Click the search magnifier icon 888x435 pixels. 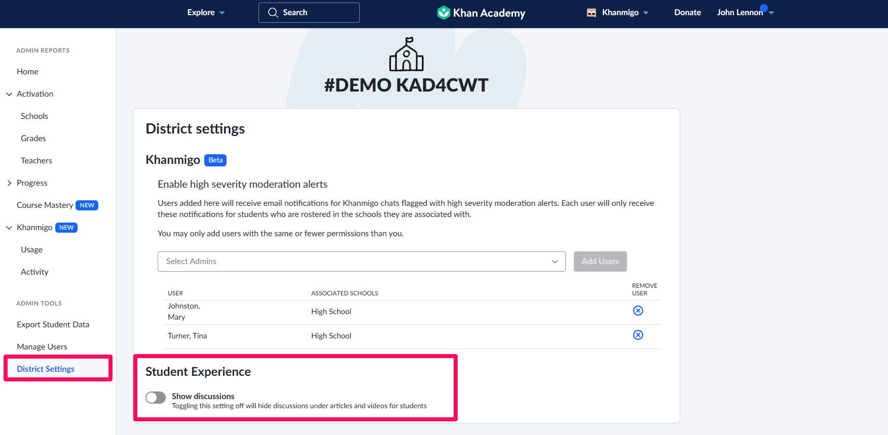tap(273, 13)
